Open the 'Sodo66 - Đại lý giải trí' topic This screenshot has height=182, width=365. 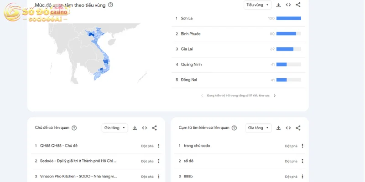pos(78,161)
